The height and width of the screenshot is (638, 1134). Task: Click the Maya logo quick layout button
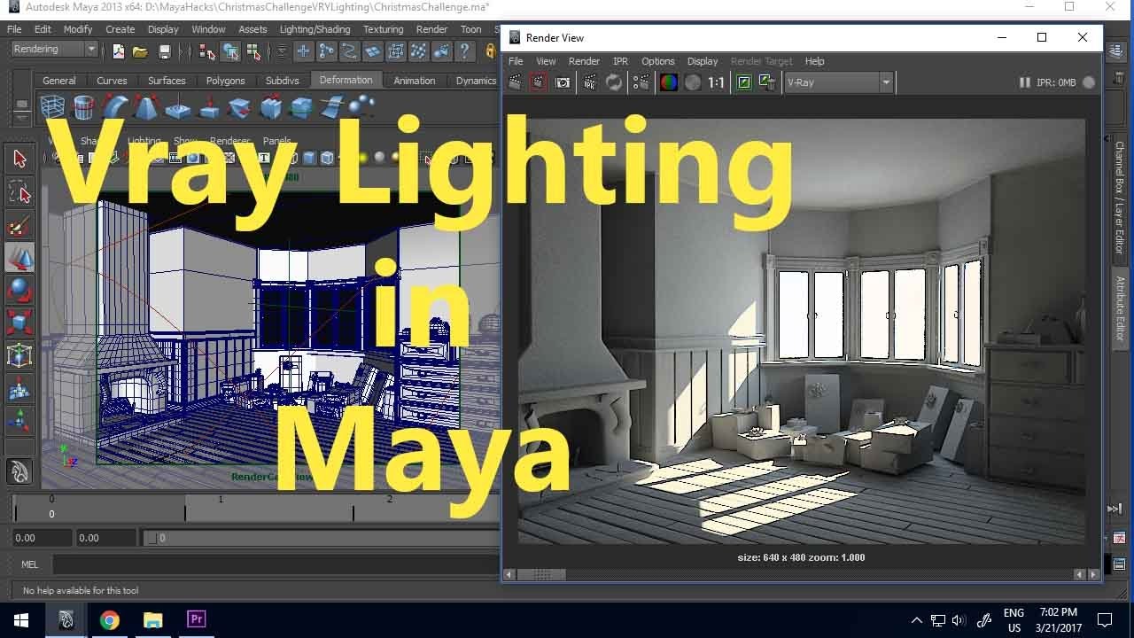pos(19,471)
